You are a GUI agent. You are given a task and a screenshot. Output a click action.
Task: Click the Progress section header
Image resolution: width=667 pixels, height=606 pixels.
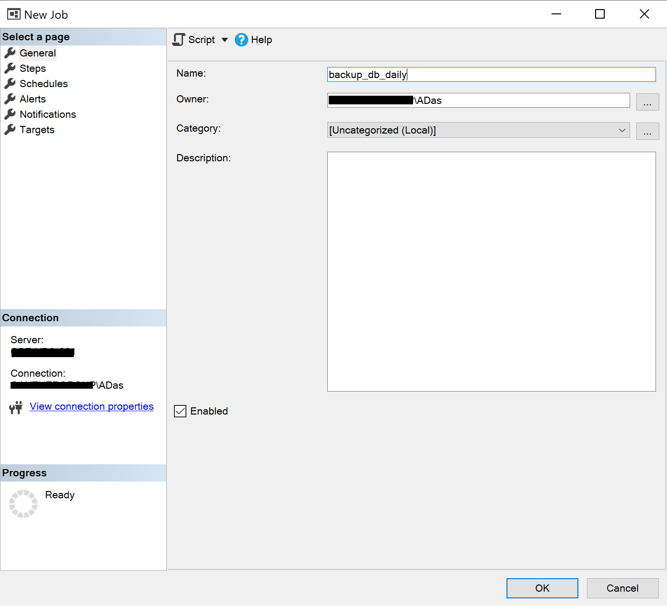pyautogui.click(x=83, y=473)
